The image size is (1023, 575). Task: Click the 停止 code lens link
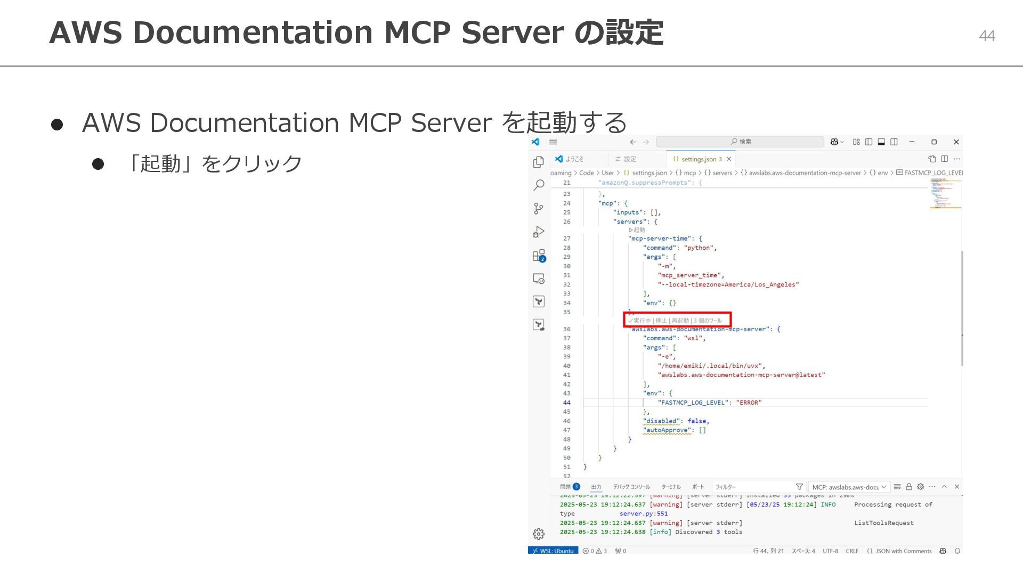coord(661,321)
